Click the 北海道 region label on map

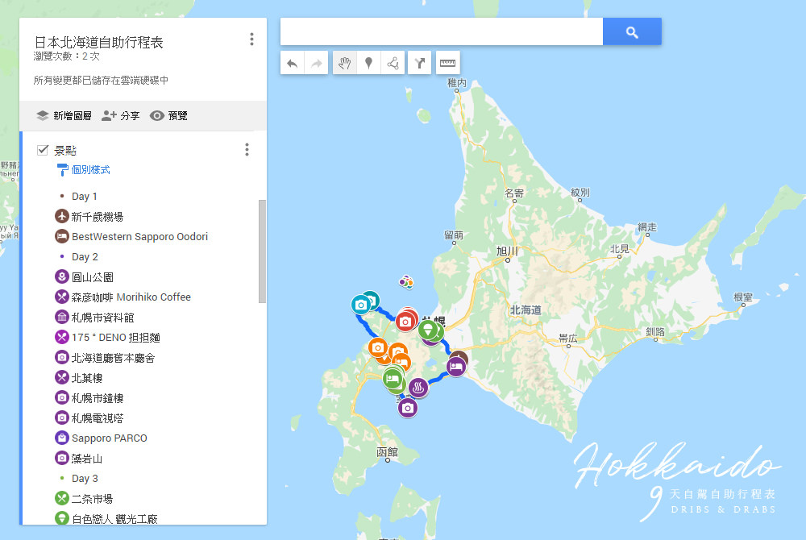coord(526,309)
